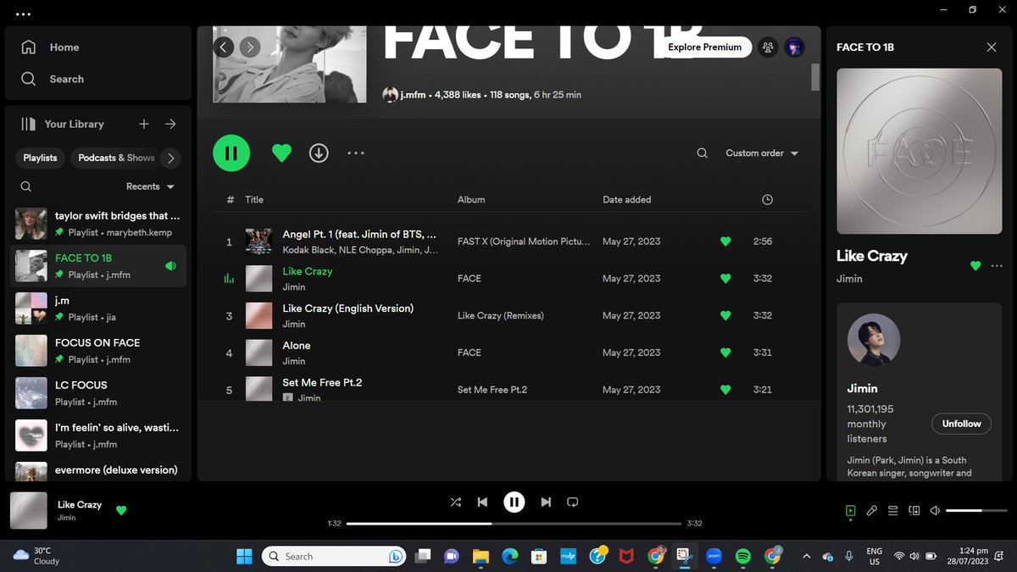Open the taylor swift bridges playlist
The height and width of the screenshot is (572, 1017).
click(x=97, y=224)
